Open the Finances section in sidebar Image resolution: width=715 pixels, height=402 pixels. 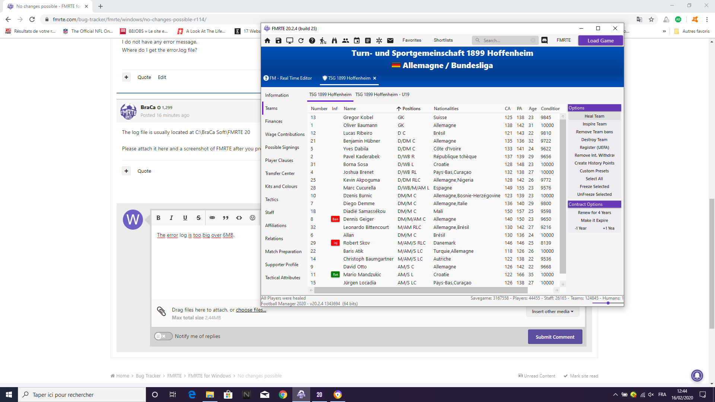click(x=274, y=121)
